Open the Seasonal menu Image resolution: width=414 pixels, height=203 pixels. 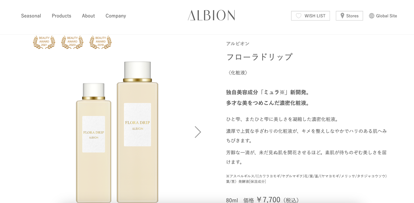coord(31,16)
